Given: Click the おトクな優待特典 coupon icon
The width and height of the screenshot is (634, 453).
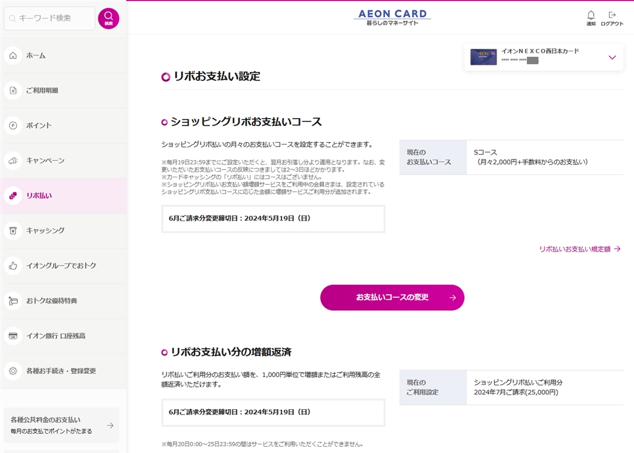Looking at the screenshot, I should [13, 301].
